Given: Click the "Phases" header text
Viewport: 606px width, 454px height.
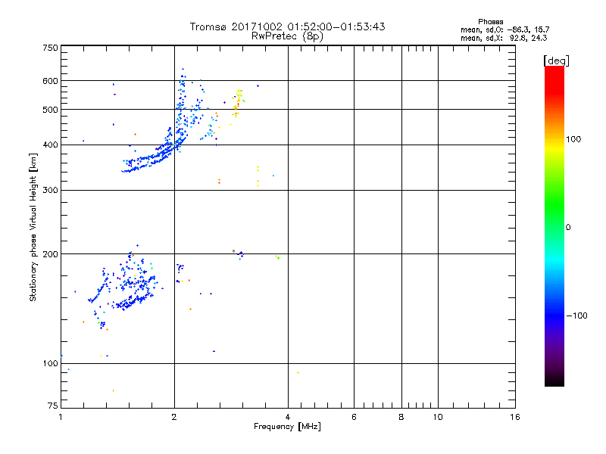Looking at the screenshot, I should click(490, 22).
